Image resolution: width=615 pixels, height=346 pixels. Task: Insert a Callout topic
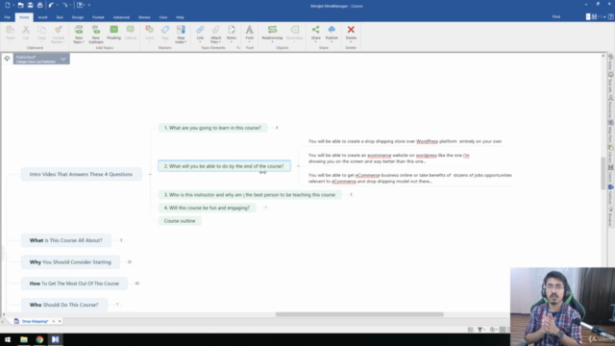131,33
